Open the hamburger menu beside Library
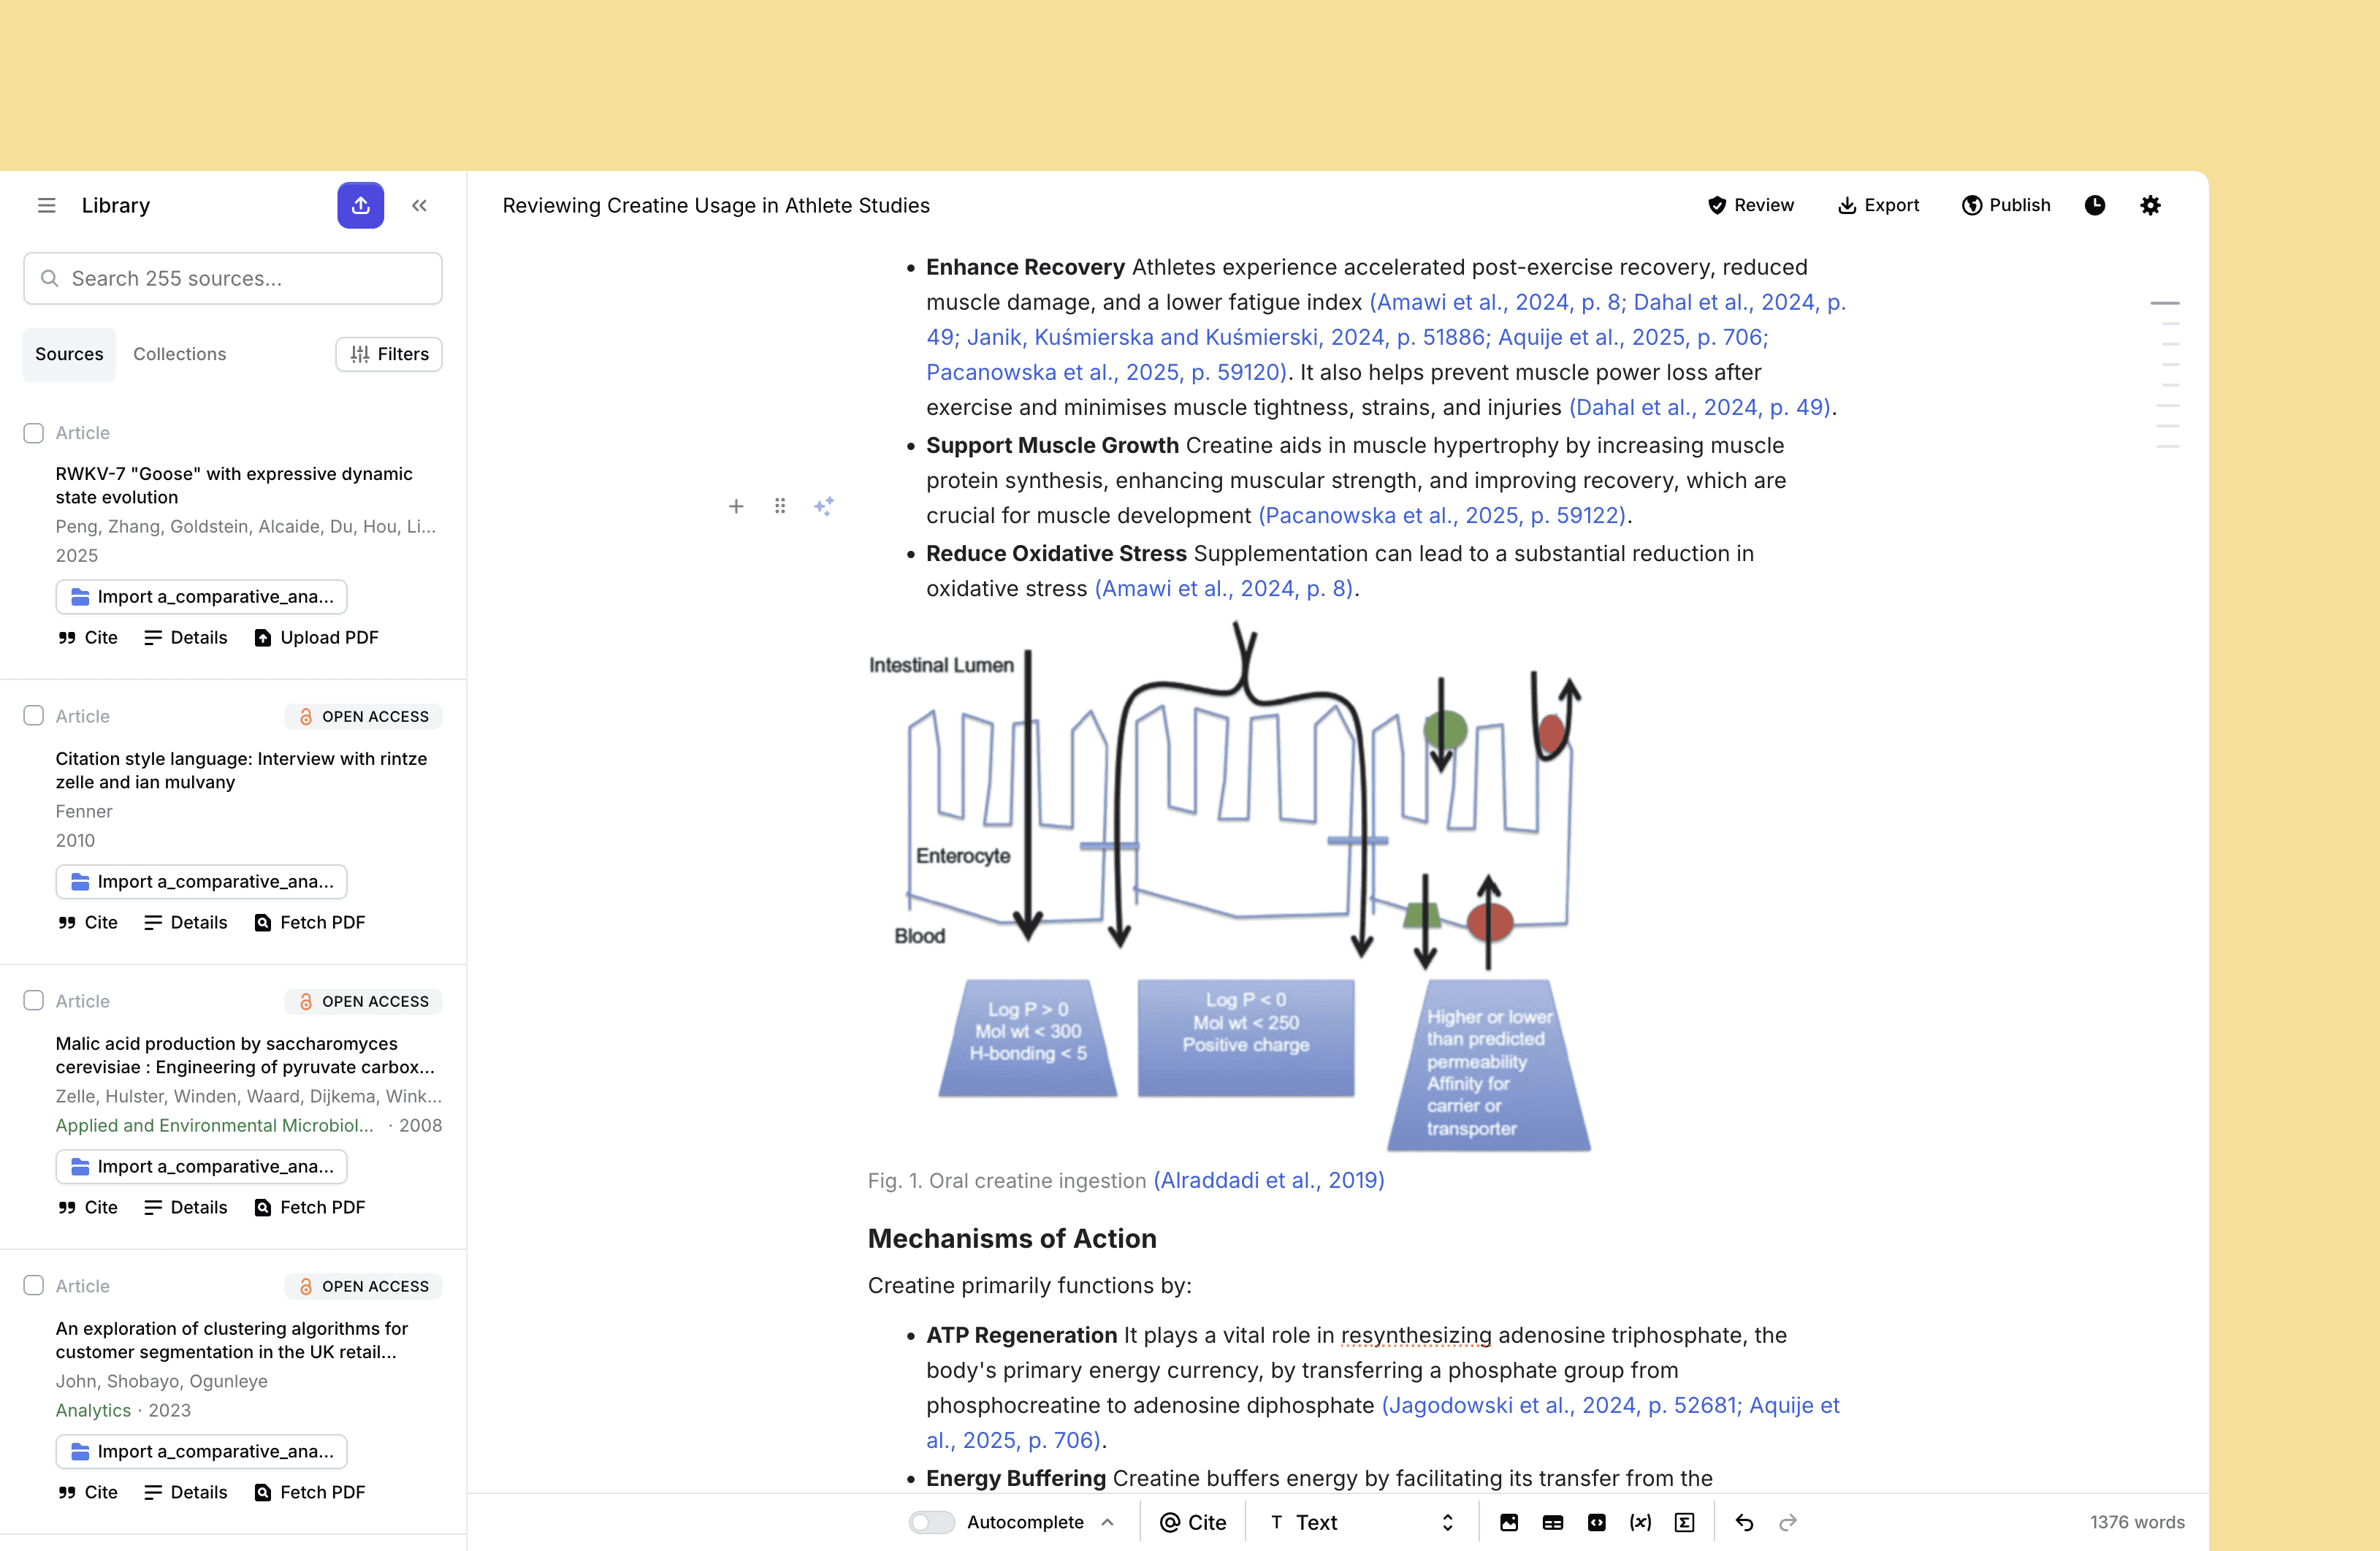Screen dimensions: 2380x1551 [x=46, y=205]
